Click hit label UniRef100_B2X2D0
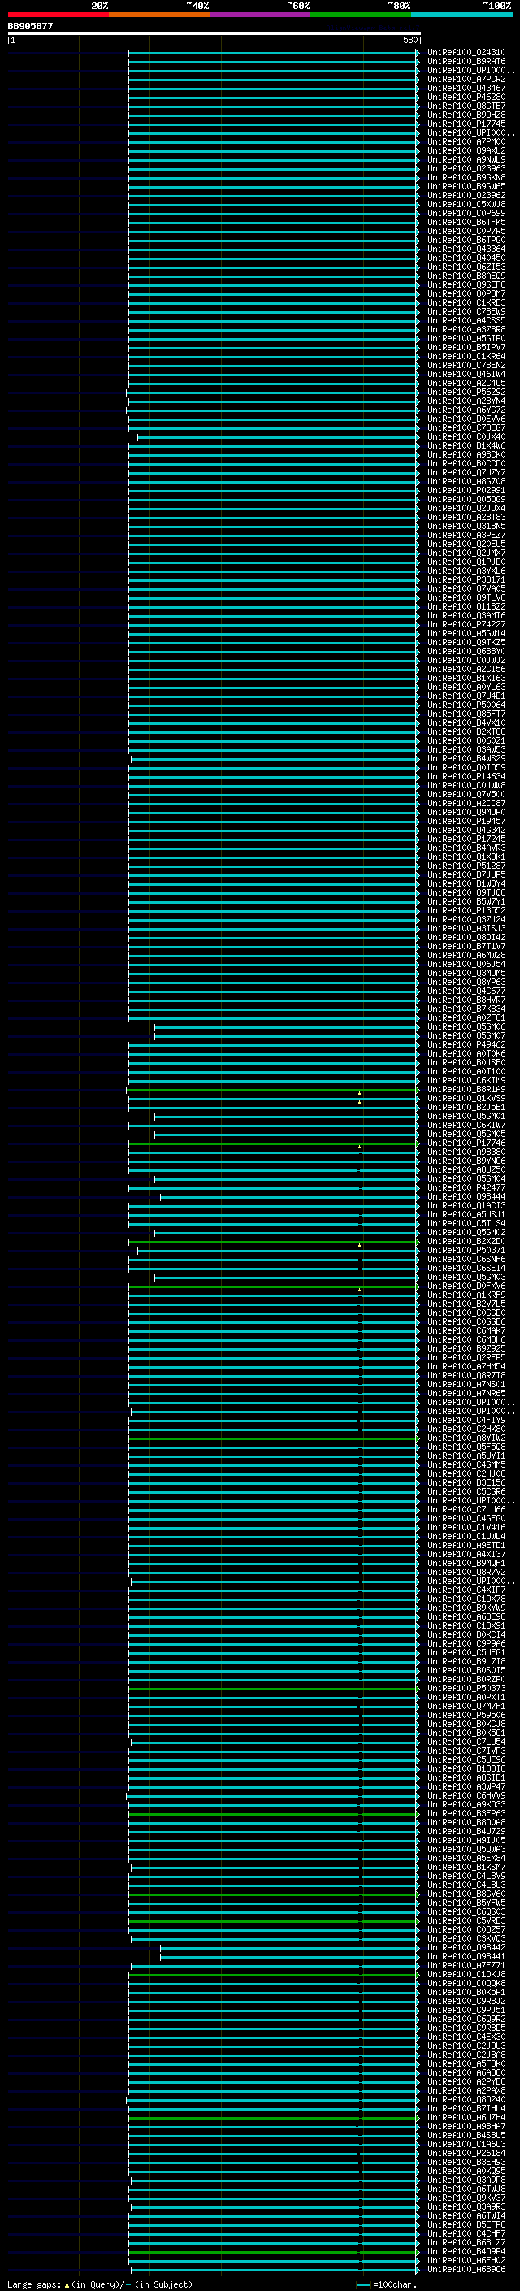The image size is (520, 2291). pos(466,1242)
